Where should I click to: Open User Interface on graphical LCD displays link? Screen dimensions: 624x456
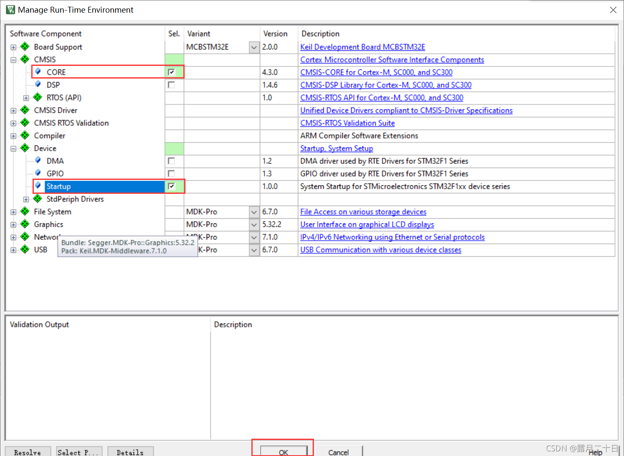tap(367, 224)
